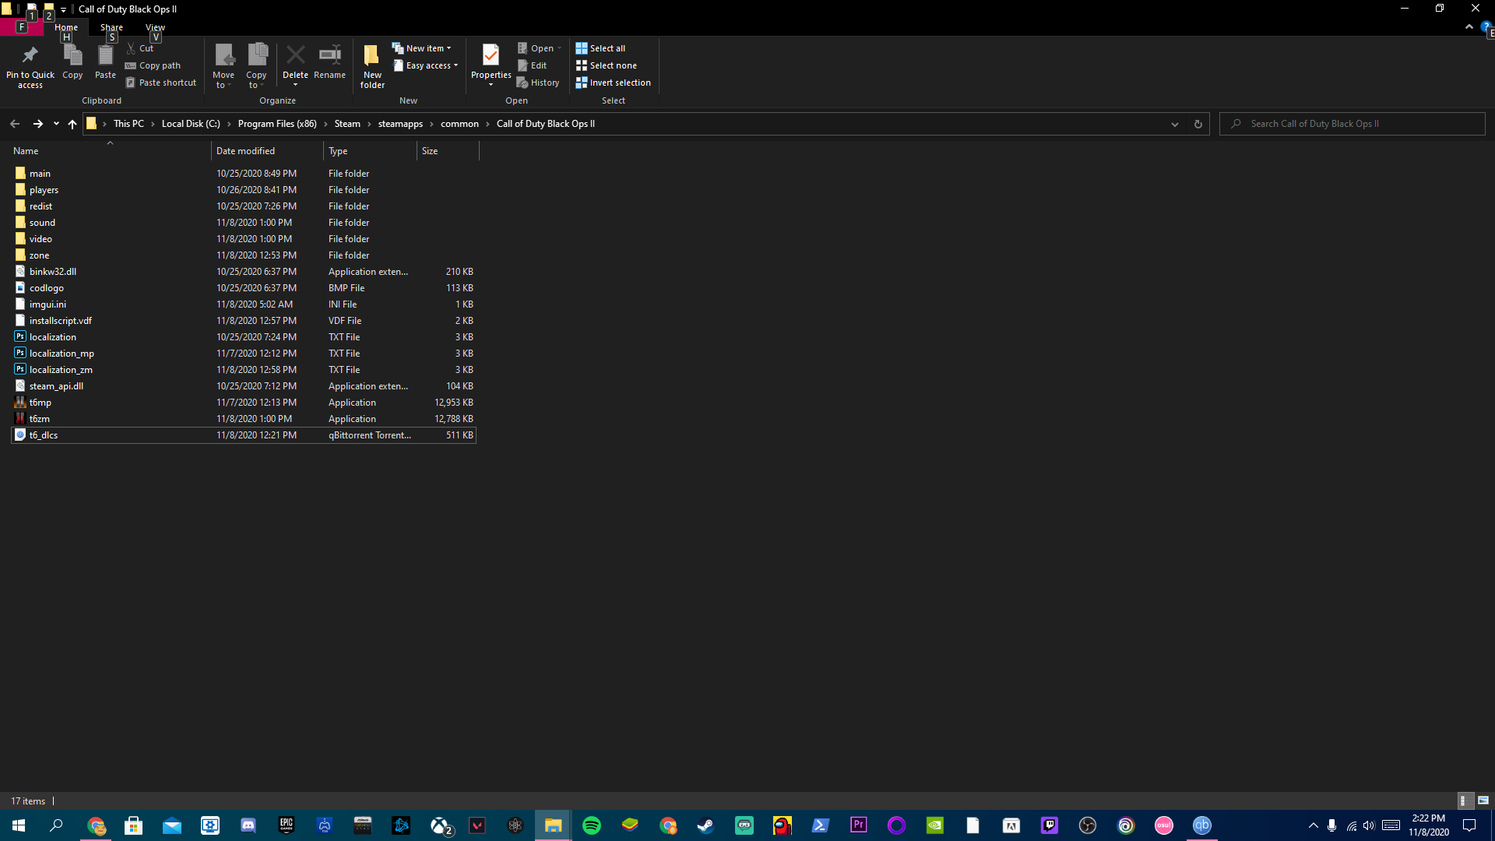Collapse the ribbon with the chevron
1495x841 pixels.
(x=1469, y=27)
